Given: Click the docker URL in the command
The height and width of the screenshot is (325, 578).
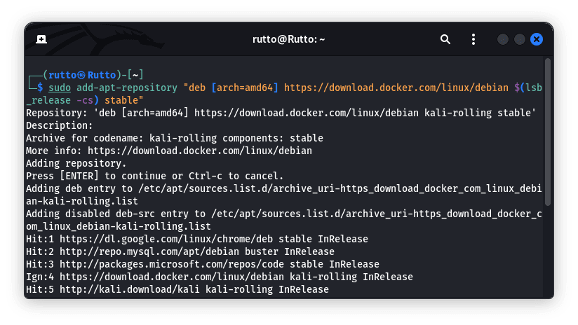Looking at the screenshot, I should (396, 88).
